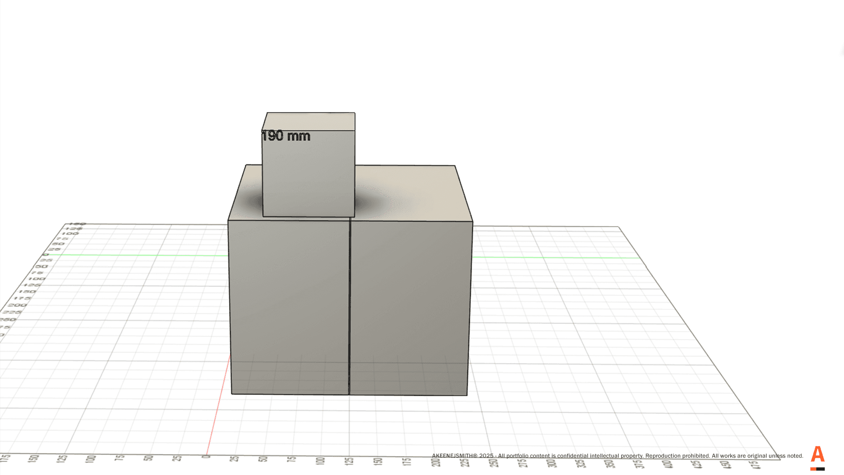
Task: Click the origin 0 label on the bottom ruler
Action: [x=206, y=457]
